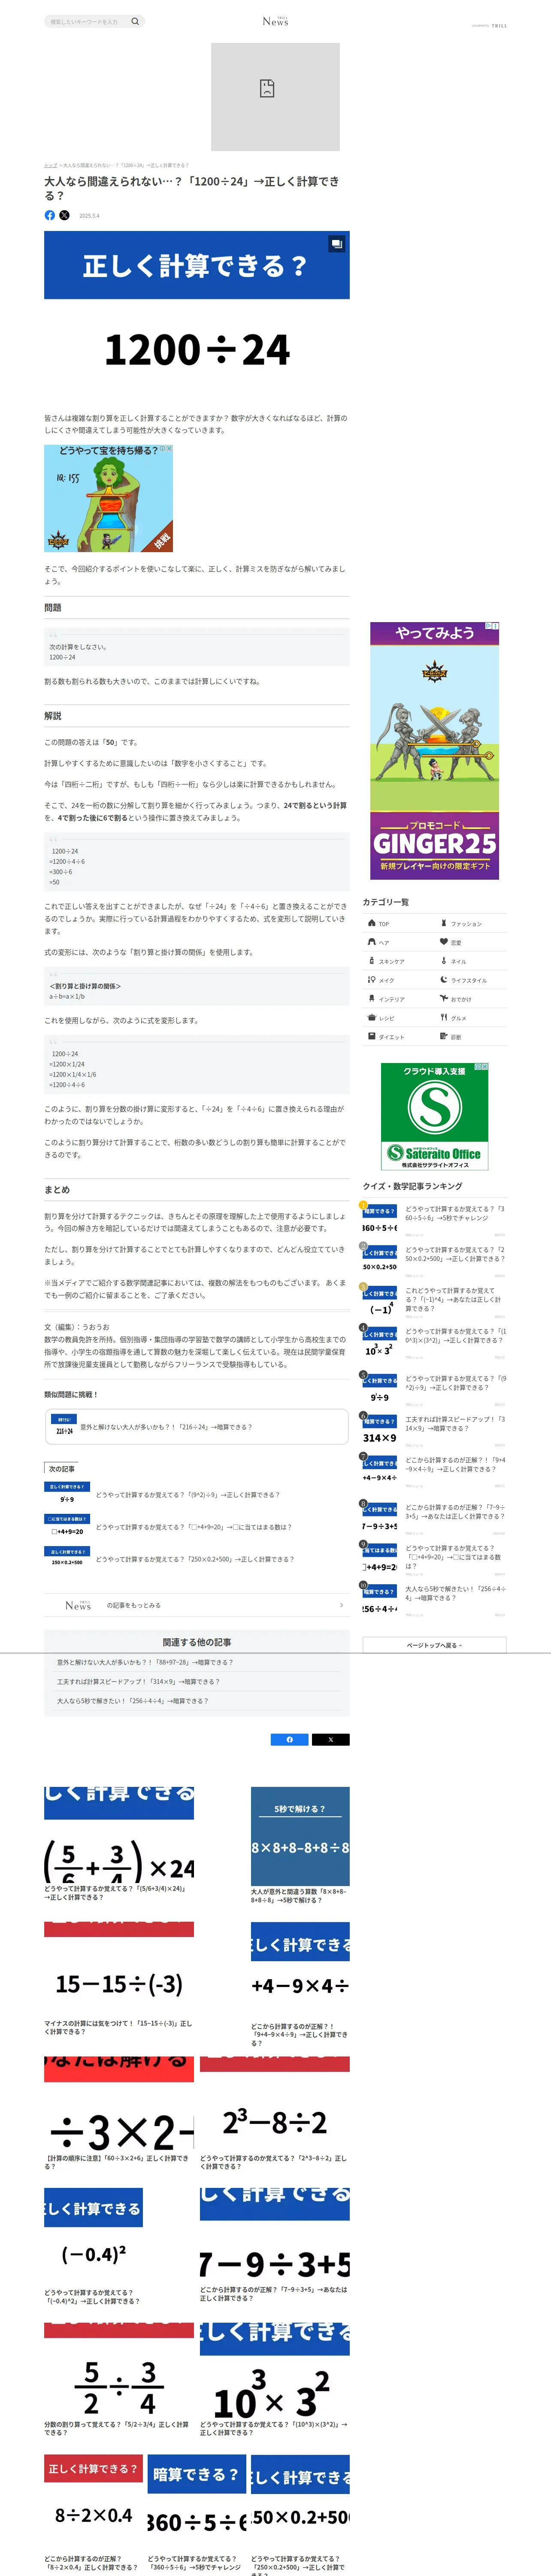Click the search magnifier icon
551x2576 pixels.
pyautogui.click(x=135, y=21)
